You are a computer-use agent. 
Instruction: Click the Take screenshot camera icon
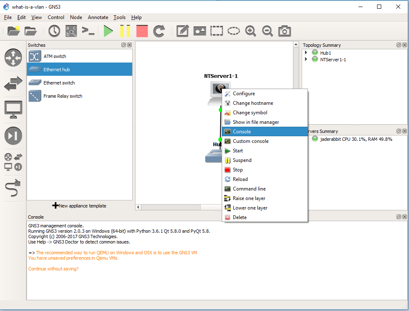point(284,31)
